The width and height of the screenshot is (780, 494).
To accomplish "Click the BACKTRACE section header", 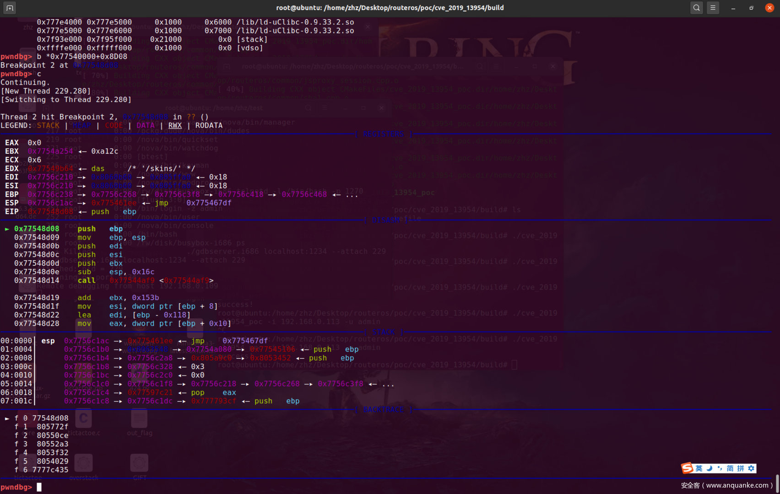I will [x=384, y=409].
